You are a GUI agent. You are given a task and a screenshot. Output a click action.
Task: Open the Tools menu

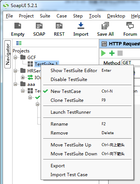95,16
